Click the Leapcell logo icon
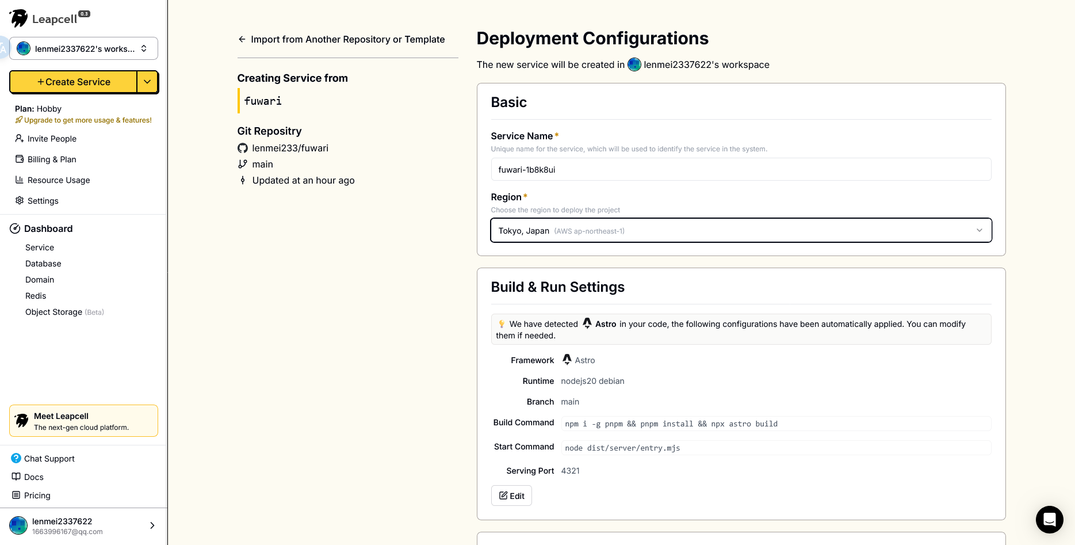 tap(19, 18)
